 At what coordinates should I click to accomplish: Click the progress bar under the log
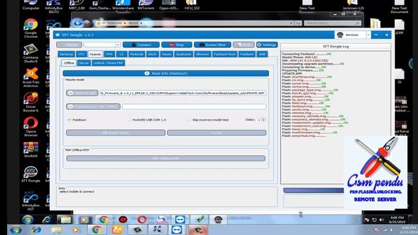click(x=313, y=190)
